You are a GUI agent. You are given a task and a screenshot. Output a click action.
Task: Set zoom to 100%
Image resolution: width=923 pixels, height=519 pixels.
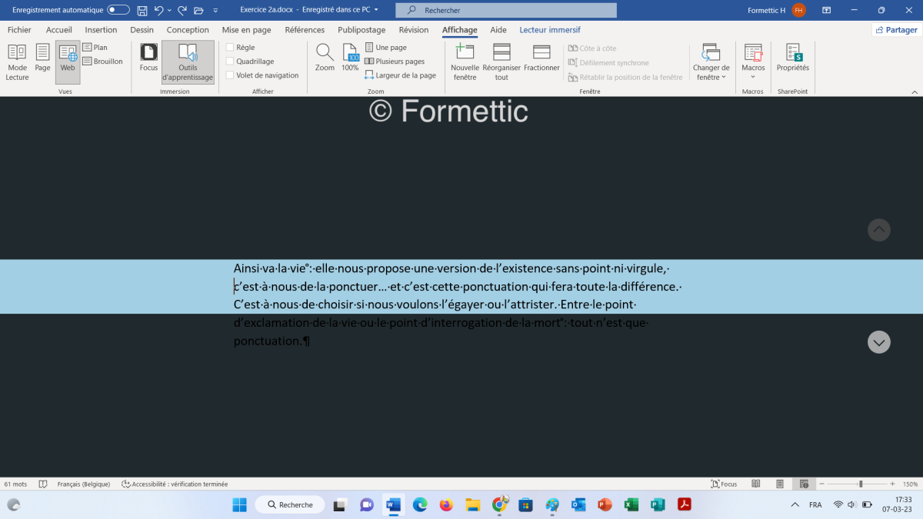tap(350, 58)
